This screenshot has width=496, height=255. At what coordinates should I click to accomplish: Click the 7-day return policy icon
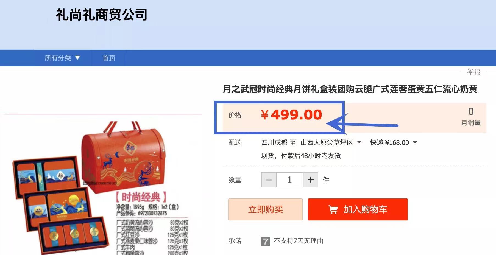point(265,241)
